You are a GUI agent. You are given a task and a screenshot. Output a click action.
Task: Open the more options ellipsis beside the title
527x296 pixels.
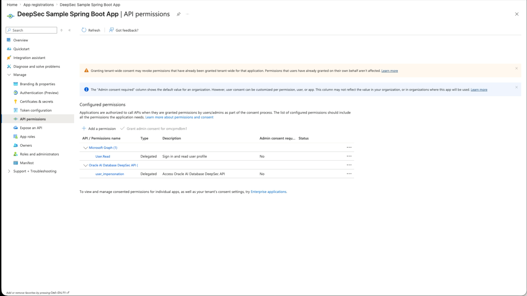(x=187, y=14)
